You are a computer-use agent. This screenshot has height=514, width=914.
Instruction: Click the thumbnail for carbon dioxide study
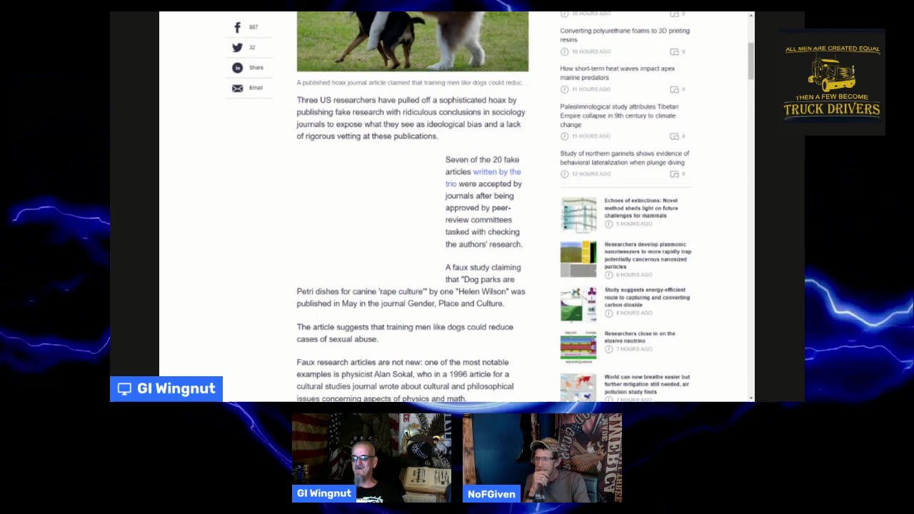(578, 304)
